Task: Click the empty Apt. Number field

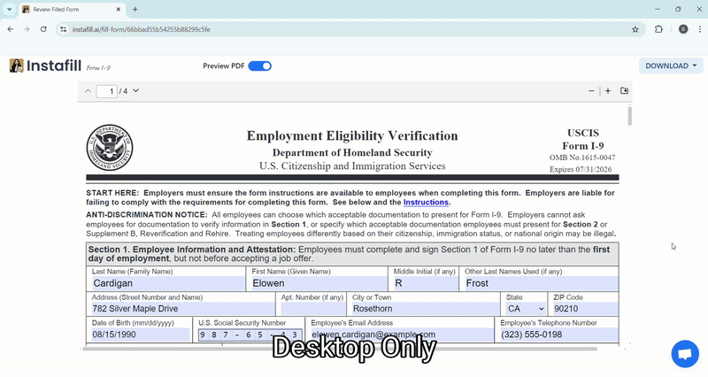Action: click(x=313, y=309)
